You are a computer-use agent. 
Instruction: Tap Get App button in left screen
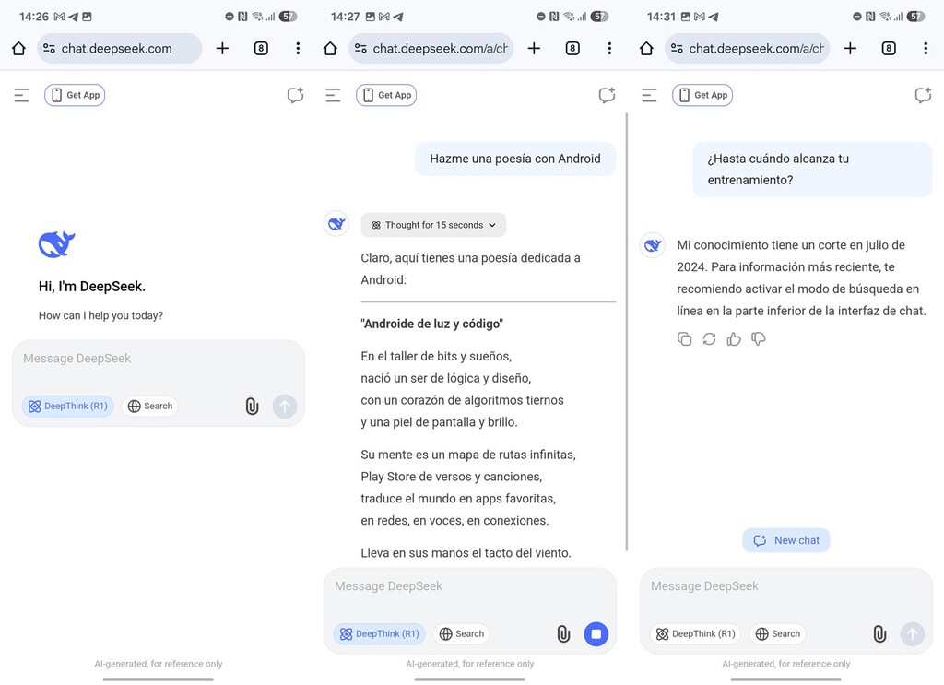tap(75, 95)
